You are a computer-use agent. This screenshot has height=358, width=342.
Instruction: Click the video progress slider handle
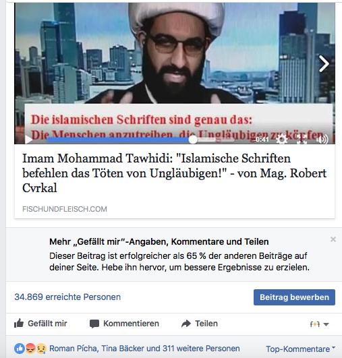pos(193,140)
